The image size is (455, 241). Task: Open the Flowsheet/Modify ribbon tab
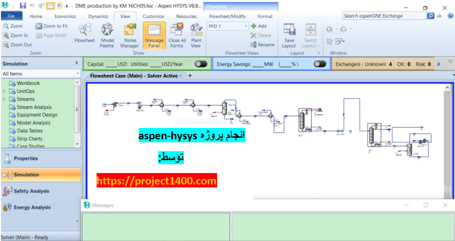[227, 16]
